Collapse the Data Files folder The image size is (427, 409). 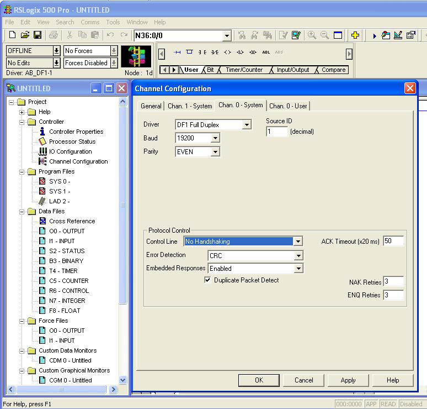(22, 212)
